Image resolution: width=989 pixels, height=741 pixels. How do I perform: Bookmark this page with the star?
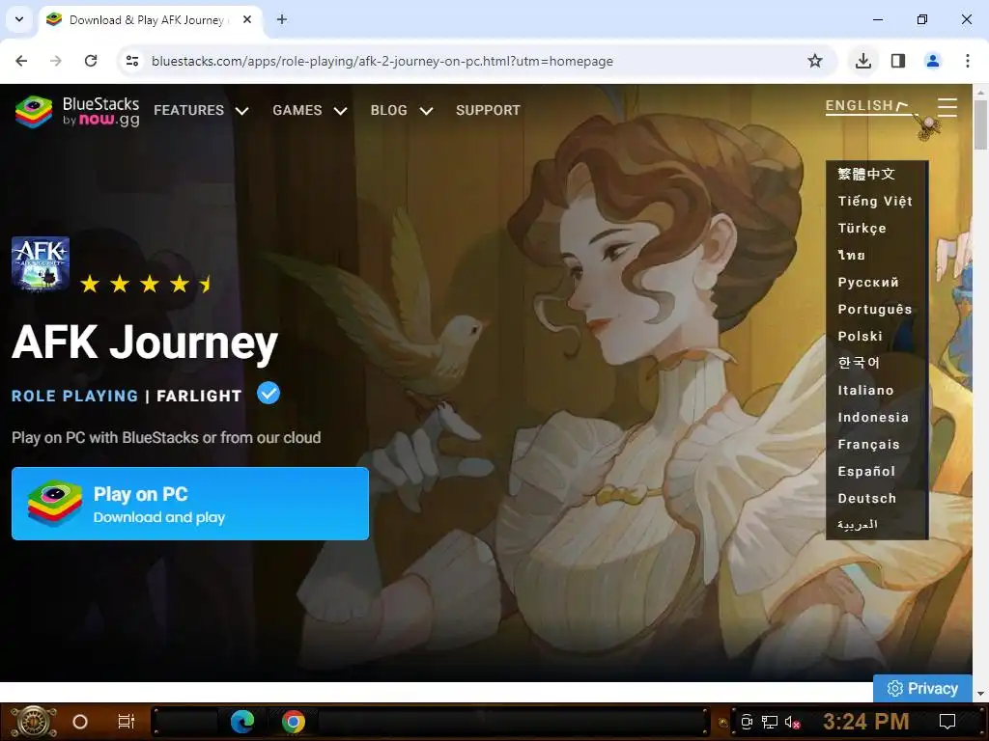[815, 61]
